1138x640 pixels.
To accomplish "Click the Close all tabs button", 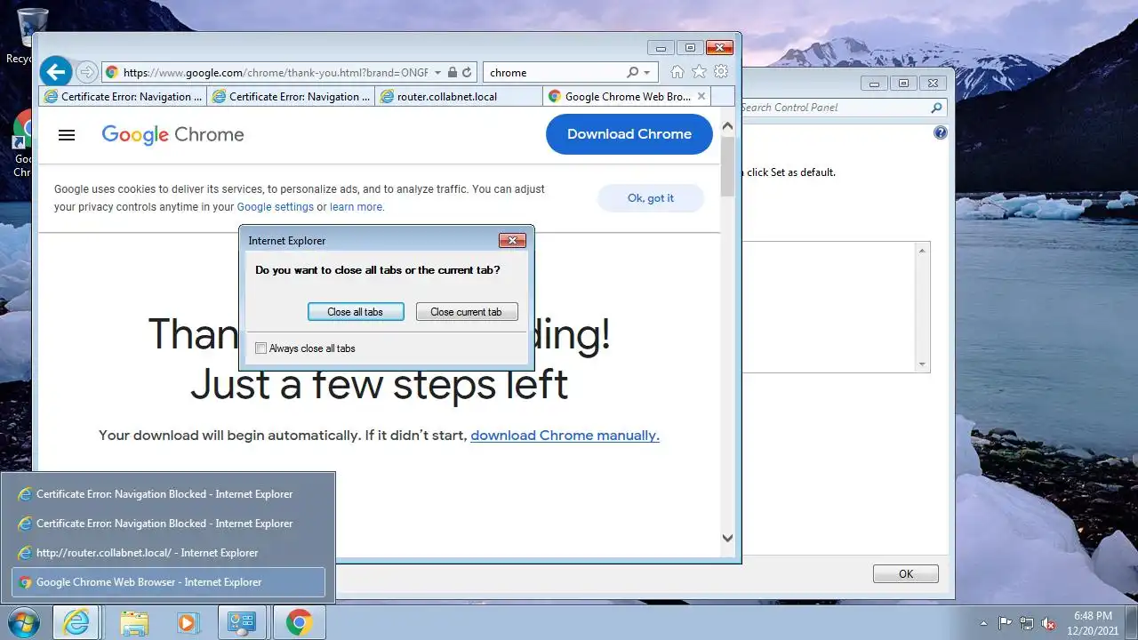I will coord(356,312).
